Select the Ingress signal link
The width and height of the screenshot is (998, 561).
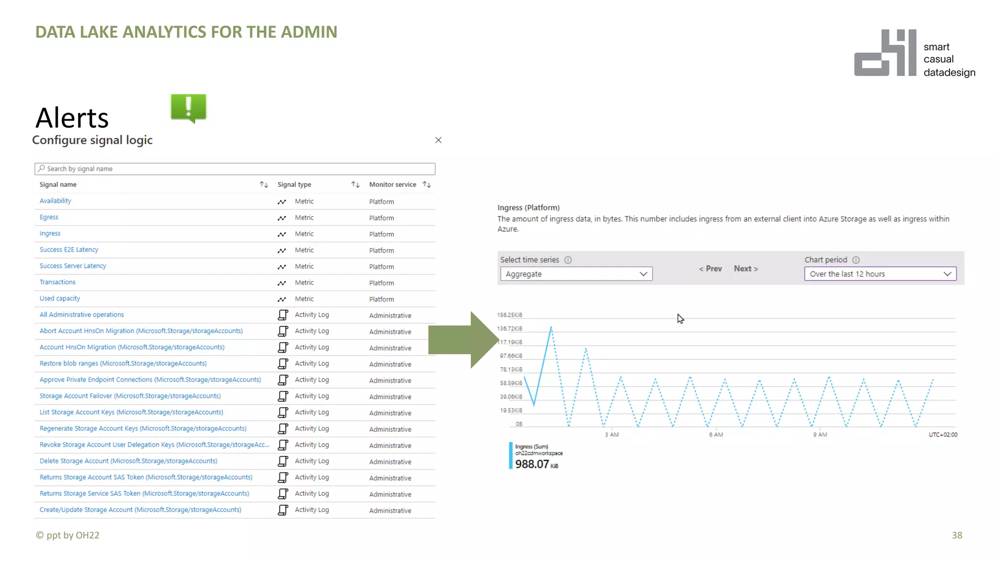(50, 234)
